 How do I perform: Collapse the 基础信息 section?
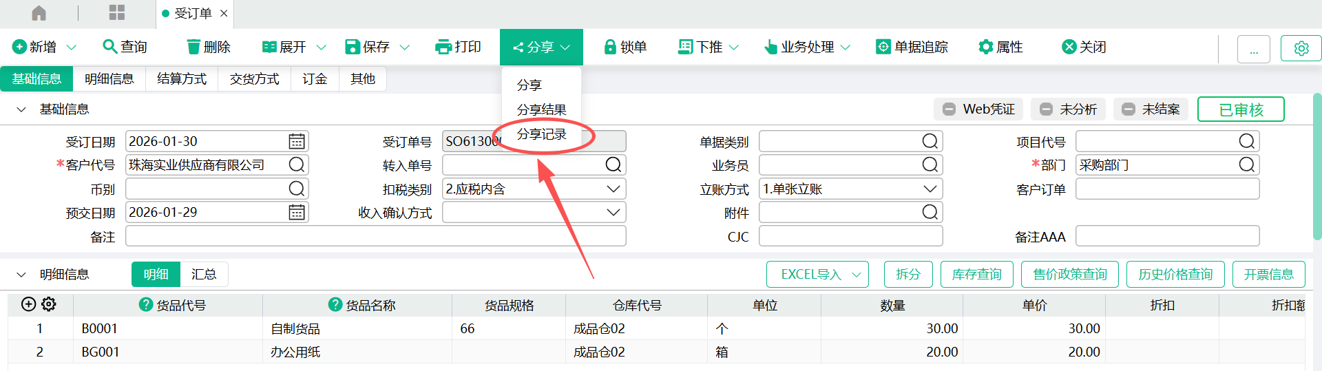[x=21, y=109]
